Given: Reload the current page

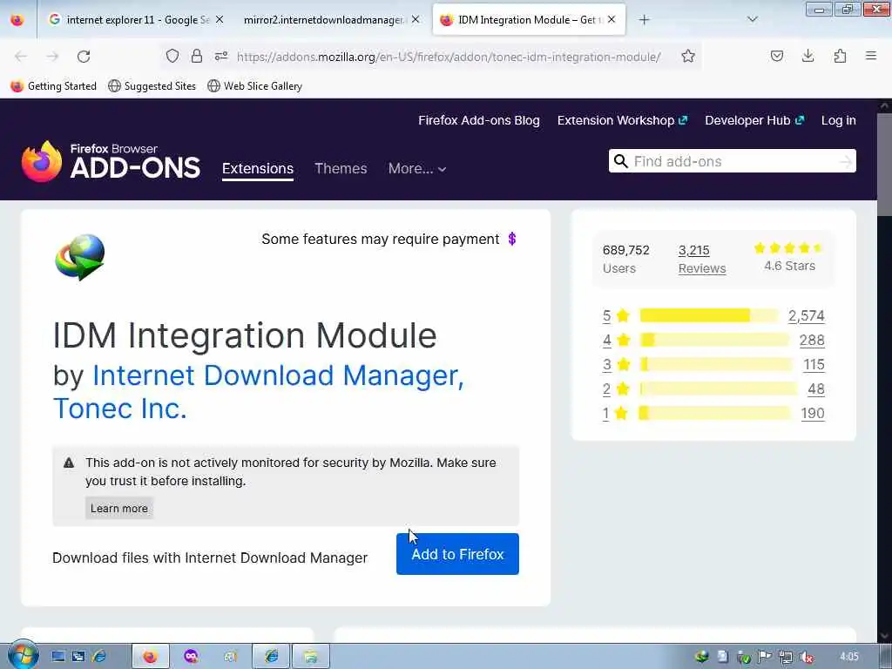Looking at the screenshot, I should tap(84, 57).
